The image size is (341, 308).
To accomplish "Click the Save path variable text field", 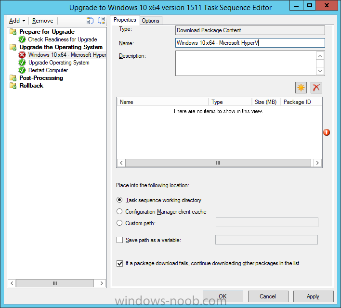I will tap(266, 240).
